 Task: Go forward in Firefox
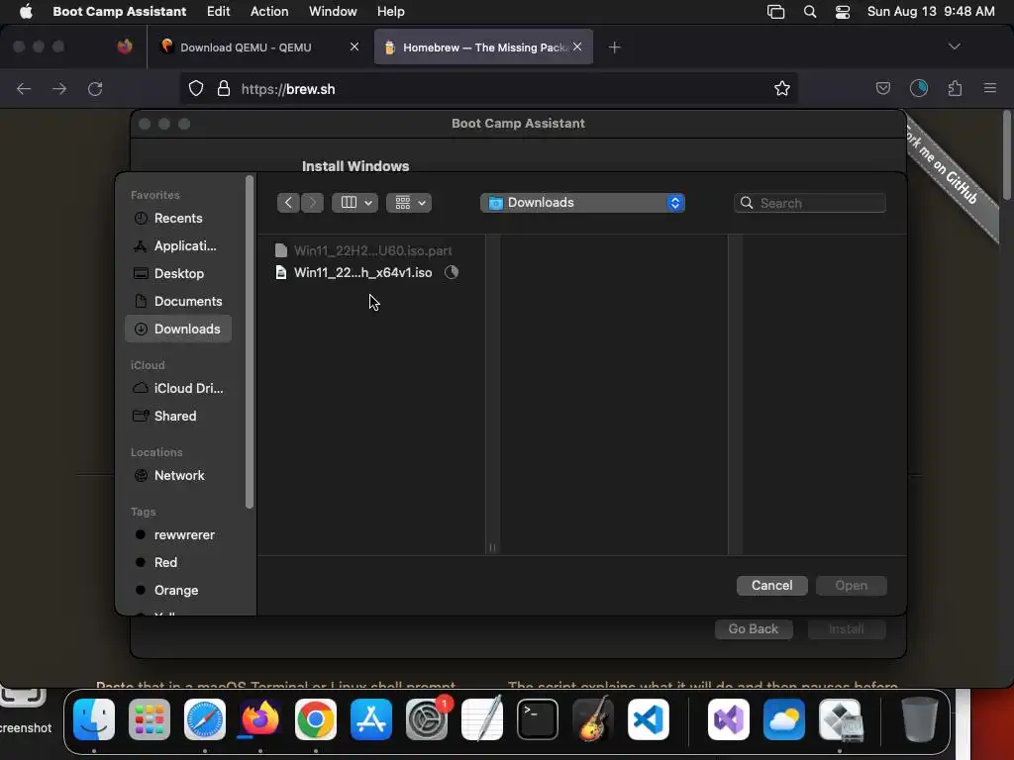(x=59, y=89)
